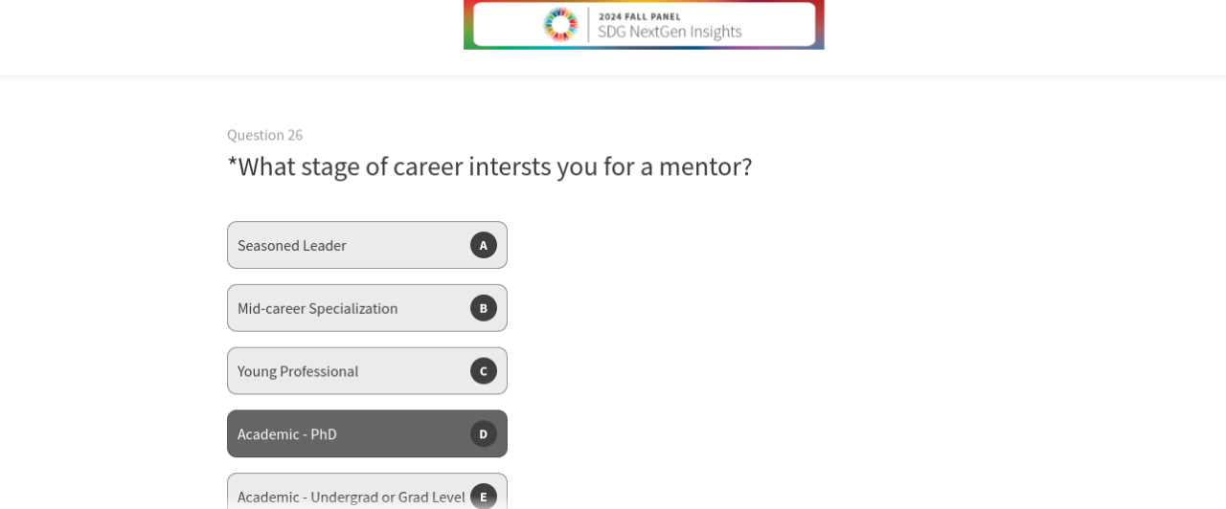Click the SDG color wheel logo
Screen dimensions: 1226x509
pyautogui.click(x=560, y=24)
